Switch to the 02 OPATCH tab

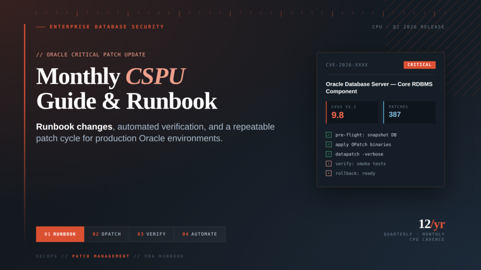(107, 234)
